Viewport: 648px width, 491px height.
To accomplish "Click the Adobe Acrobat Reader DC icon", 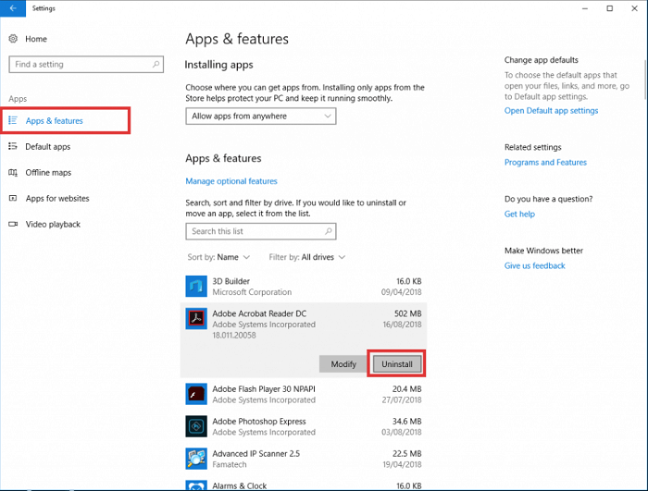I will 196,318.
